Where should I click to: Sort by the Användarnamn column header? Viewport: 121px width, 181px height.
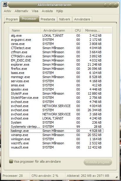tap(56, 30)
